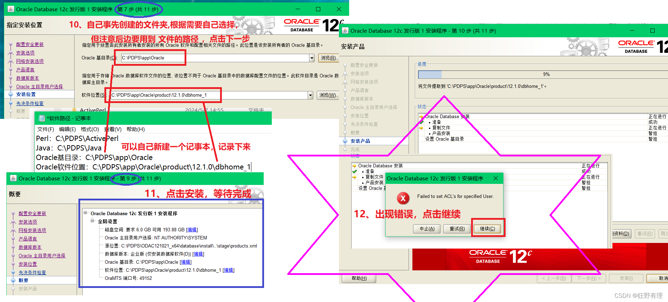Open the 查看(V) menu in Notepad
Screen dimensions: 668x302
(x=113, y=129)
